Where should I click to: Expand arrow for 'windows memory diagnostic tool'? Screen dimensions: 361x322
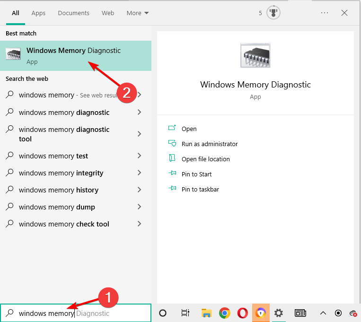[x=139, y=134]
